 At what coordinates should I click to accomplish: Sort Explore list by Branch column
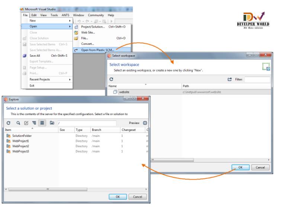pos(105,130)
